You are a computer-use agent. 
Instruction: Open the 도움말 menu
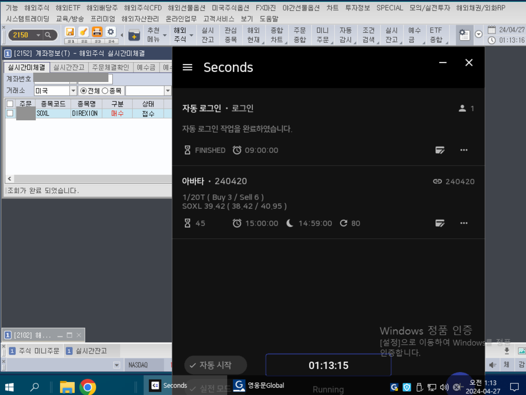[x=269, y=19]
